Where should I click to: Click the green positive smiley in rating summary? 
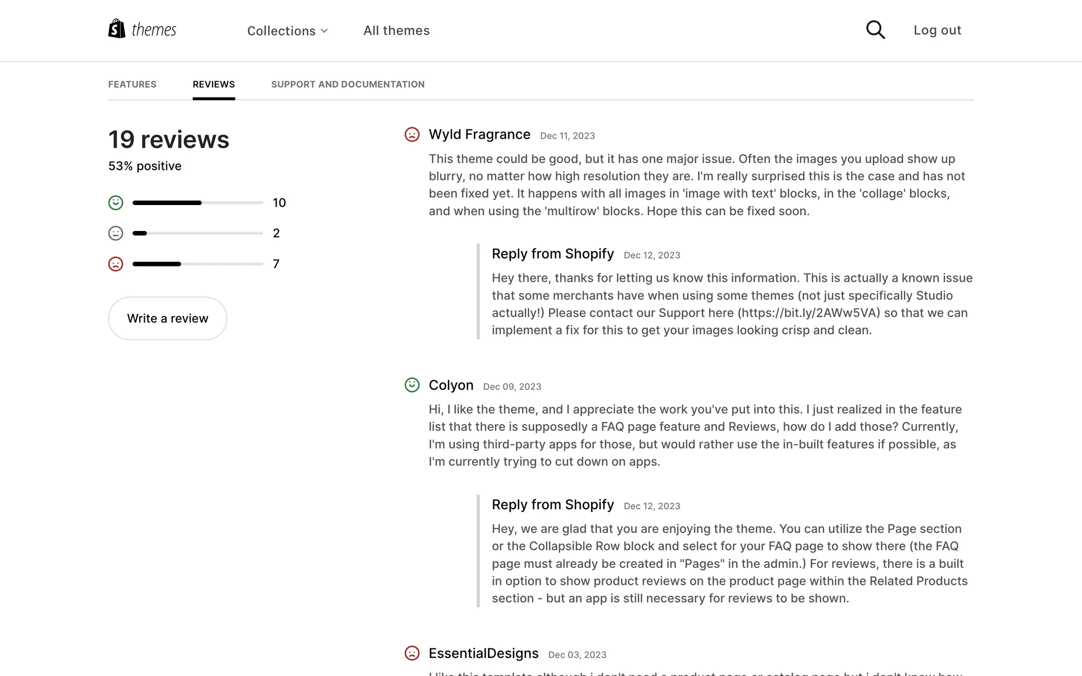(116, 203)
